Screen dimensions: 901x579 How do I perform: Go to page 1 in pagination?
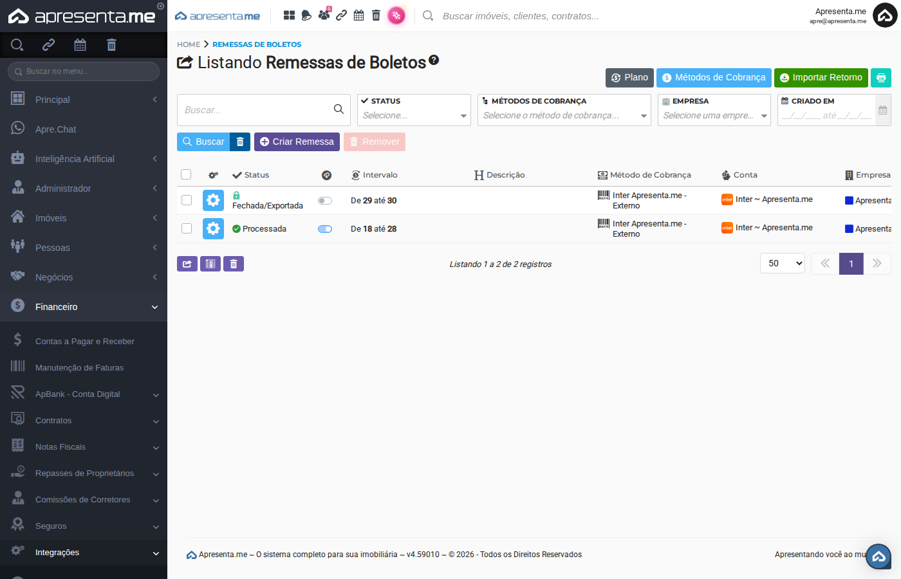click(x=851, y=264)
